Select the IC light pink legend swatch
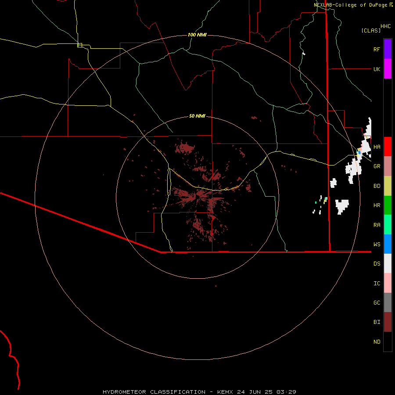 point(388,283)
